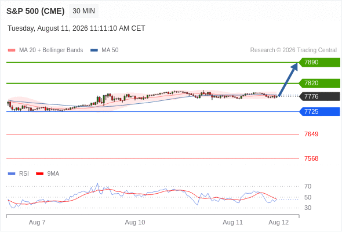
Task: Click the MA 50 legend swatch
Action: (x=94, y=50)
